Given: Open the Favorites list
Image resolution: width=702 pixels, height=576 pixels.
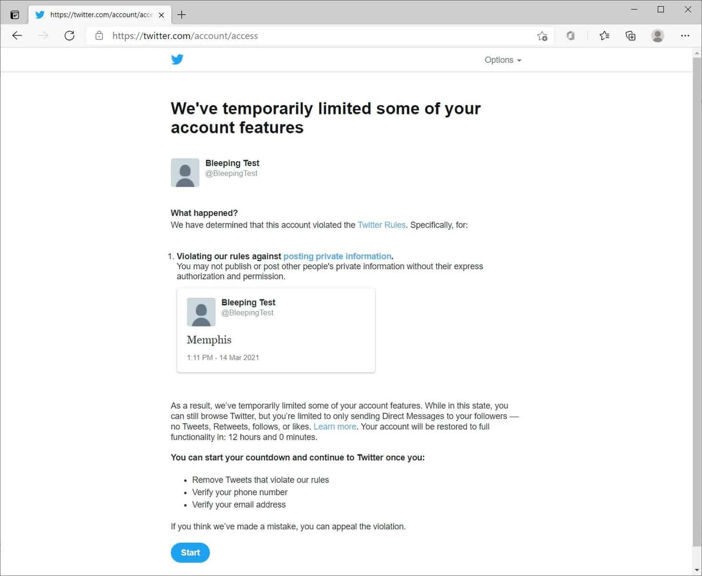Looking at the screenshot, I should click(x=605, y=36).
